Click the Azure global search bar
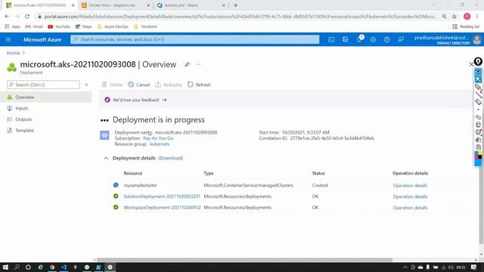Viewport: 484px width, 272px height. pyautogui.click(x=195, y=39)
